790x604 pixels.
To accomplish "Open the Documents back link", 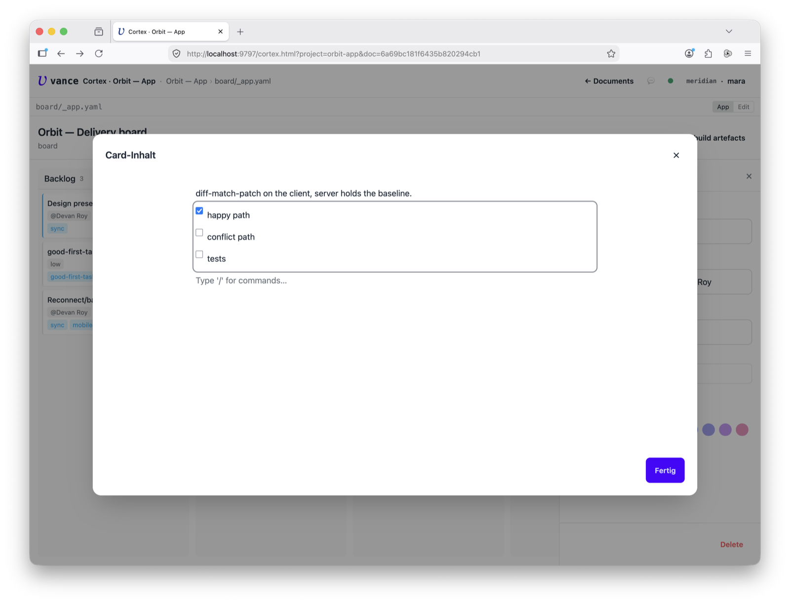I will tap(609, 81).
